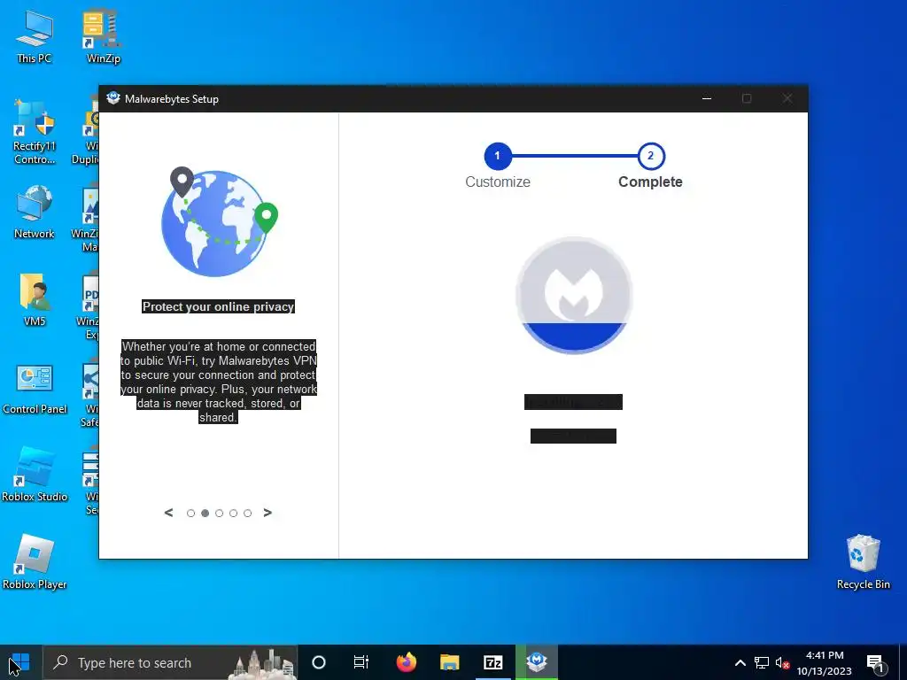The image size is (907, 680).
Task: Select the first carousel dot
Action: click(x=191, y=514)
